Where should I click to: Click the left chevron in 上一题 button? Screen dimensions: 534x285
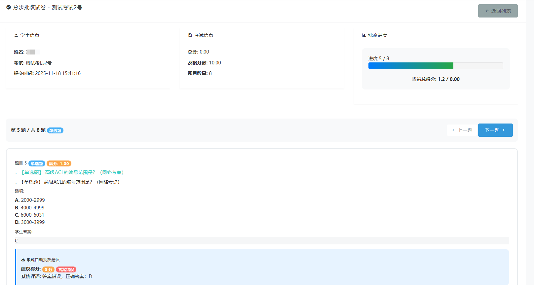pos(453,130)
